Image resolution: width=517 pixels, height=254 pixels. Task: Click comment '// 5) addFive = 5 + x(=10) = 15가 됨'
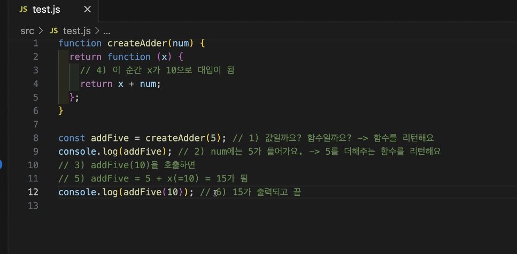[153, 178]
